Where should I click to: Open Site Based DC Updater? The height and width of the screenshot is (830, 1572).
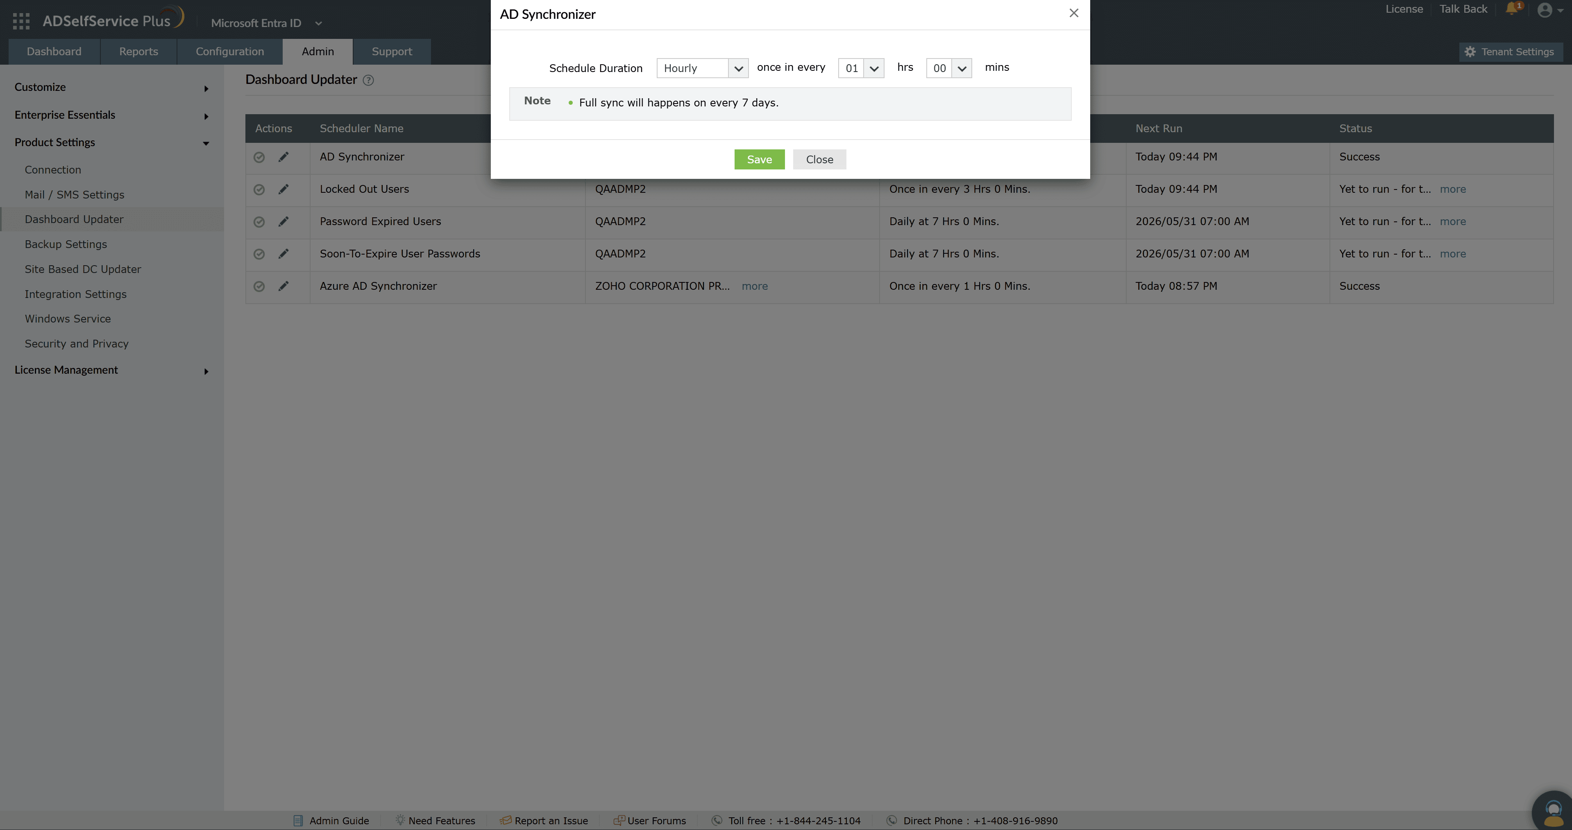[x=82, y=269]
